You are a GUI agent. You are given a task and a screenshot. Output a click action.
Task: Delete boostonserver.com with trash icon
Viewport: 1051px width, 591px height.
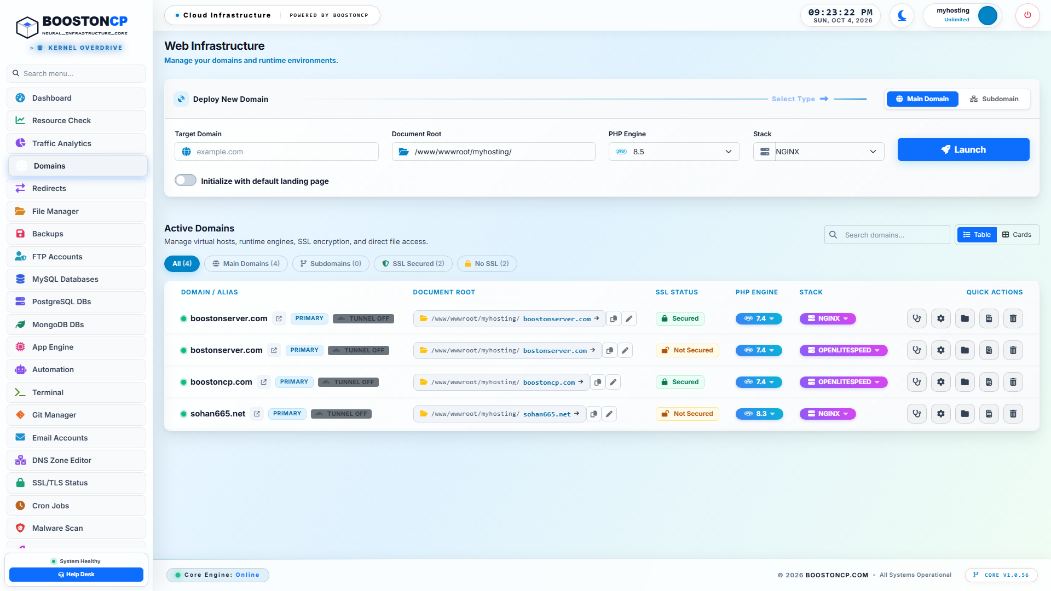pos(1013,318)
